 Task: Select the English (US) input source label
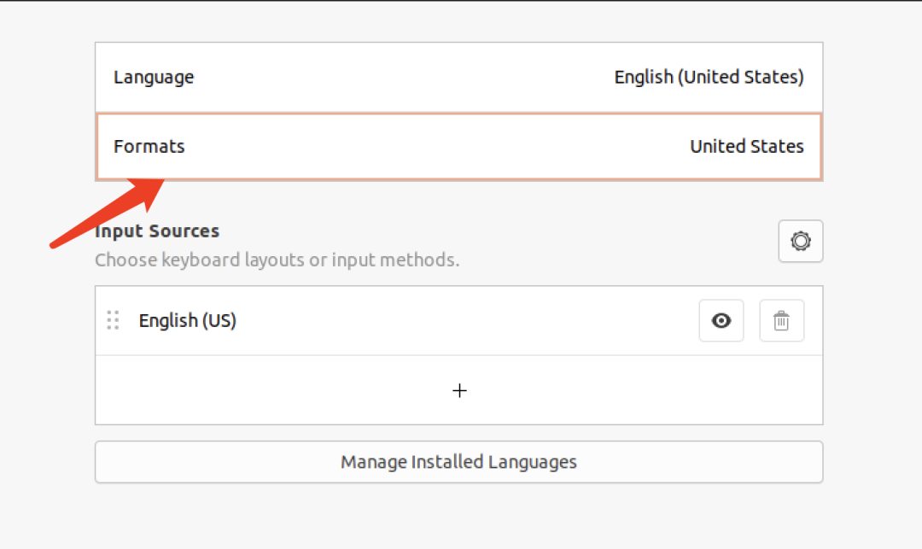(x=188, y=321)
